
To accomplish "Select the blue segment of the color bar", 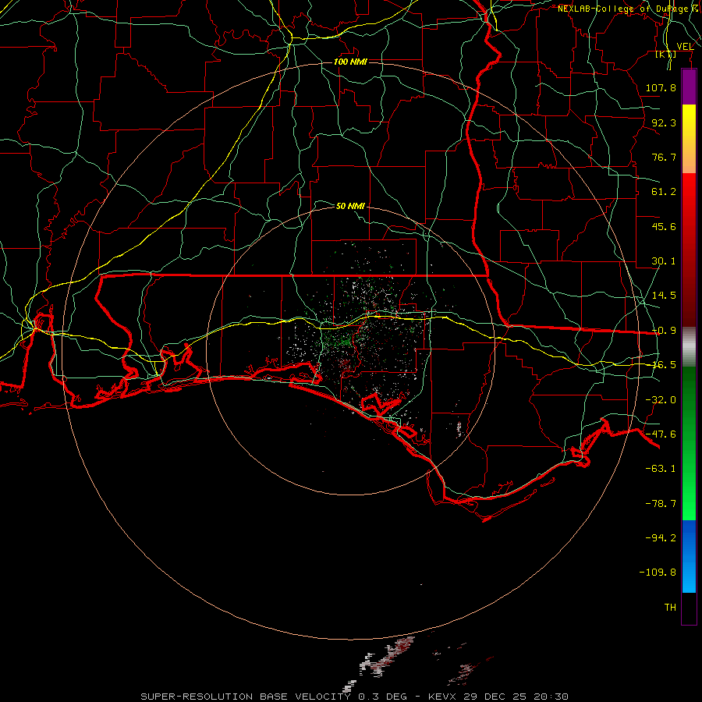I will point(689,556).
